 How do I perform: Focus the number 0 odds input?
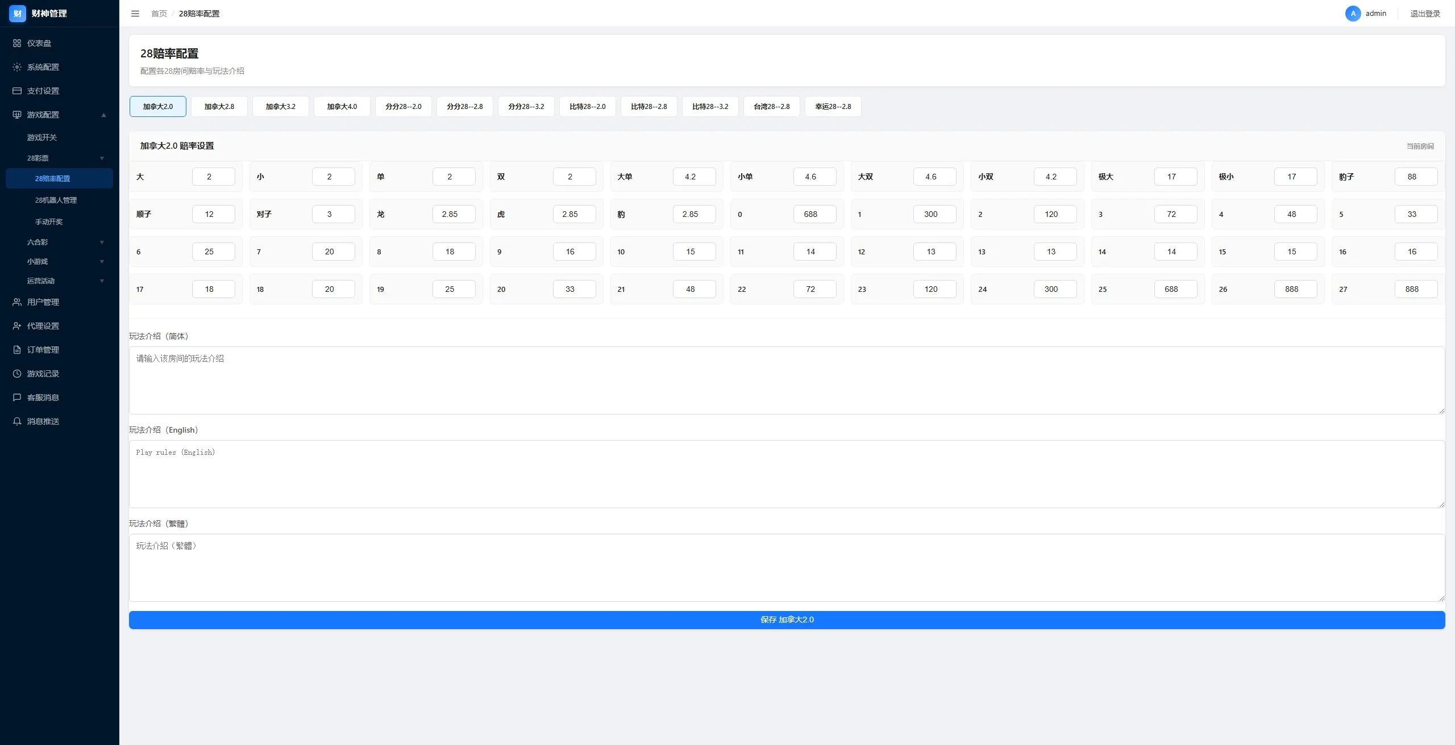pos(815,214)
